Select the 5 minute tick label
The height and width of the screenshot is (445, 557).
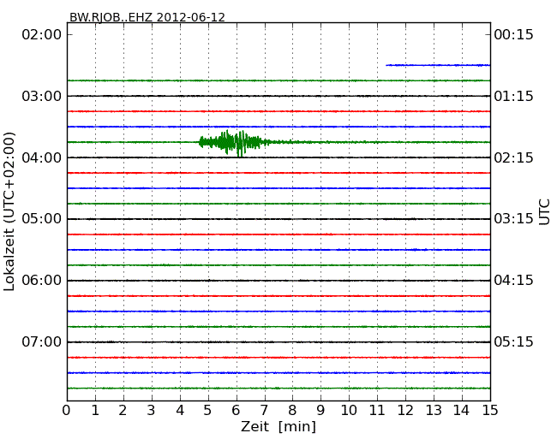pos(208,411)
